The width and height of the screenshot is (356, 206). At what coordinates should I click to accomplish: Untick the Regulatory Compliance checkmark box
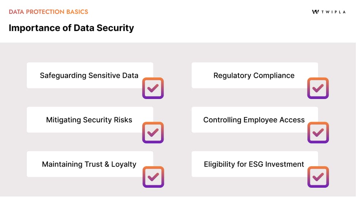318,88
